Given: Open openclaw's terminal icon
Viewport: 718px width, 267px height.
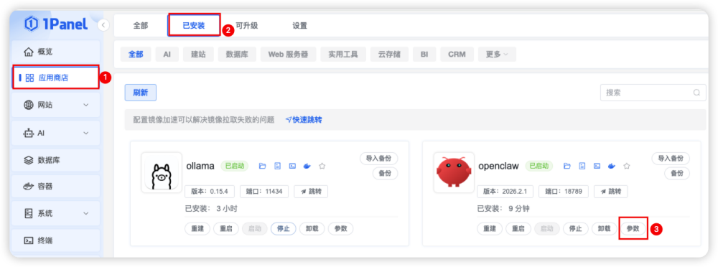Looking at the screenshot, I should pos(597,167).
